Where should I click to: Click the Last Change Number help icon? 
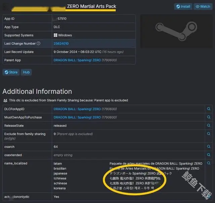click(x=39, y=43)
